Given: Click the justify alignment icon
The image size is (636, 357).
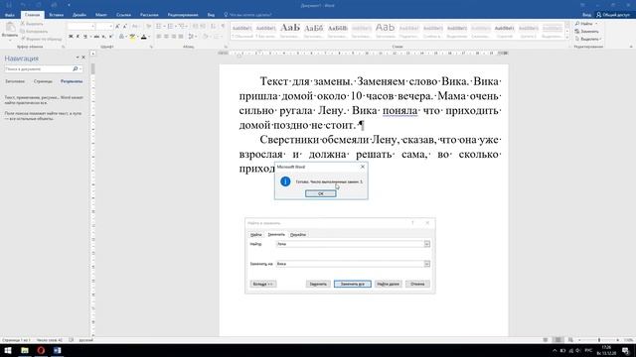Looking at the screenshot, I should click(x=181, y=37).
